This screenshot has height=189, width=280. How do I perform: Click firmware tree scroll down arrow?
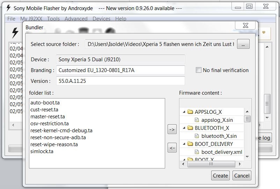[x=247, y=157]
